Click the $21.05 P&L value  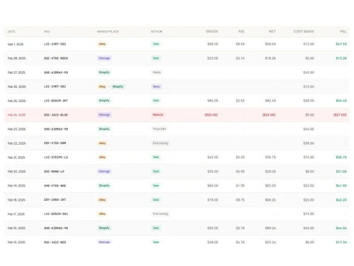tap(341, 172)
